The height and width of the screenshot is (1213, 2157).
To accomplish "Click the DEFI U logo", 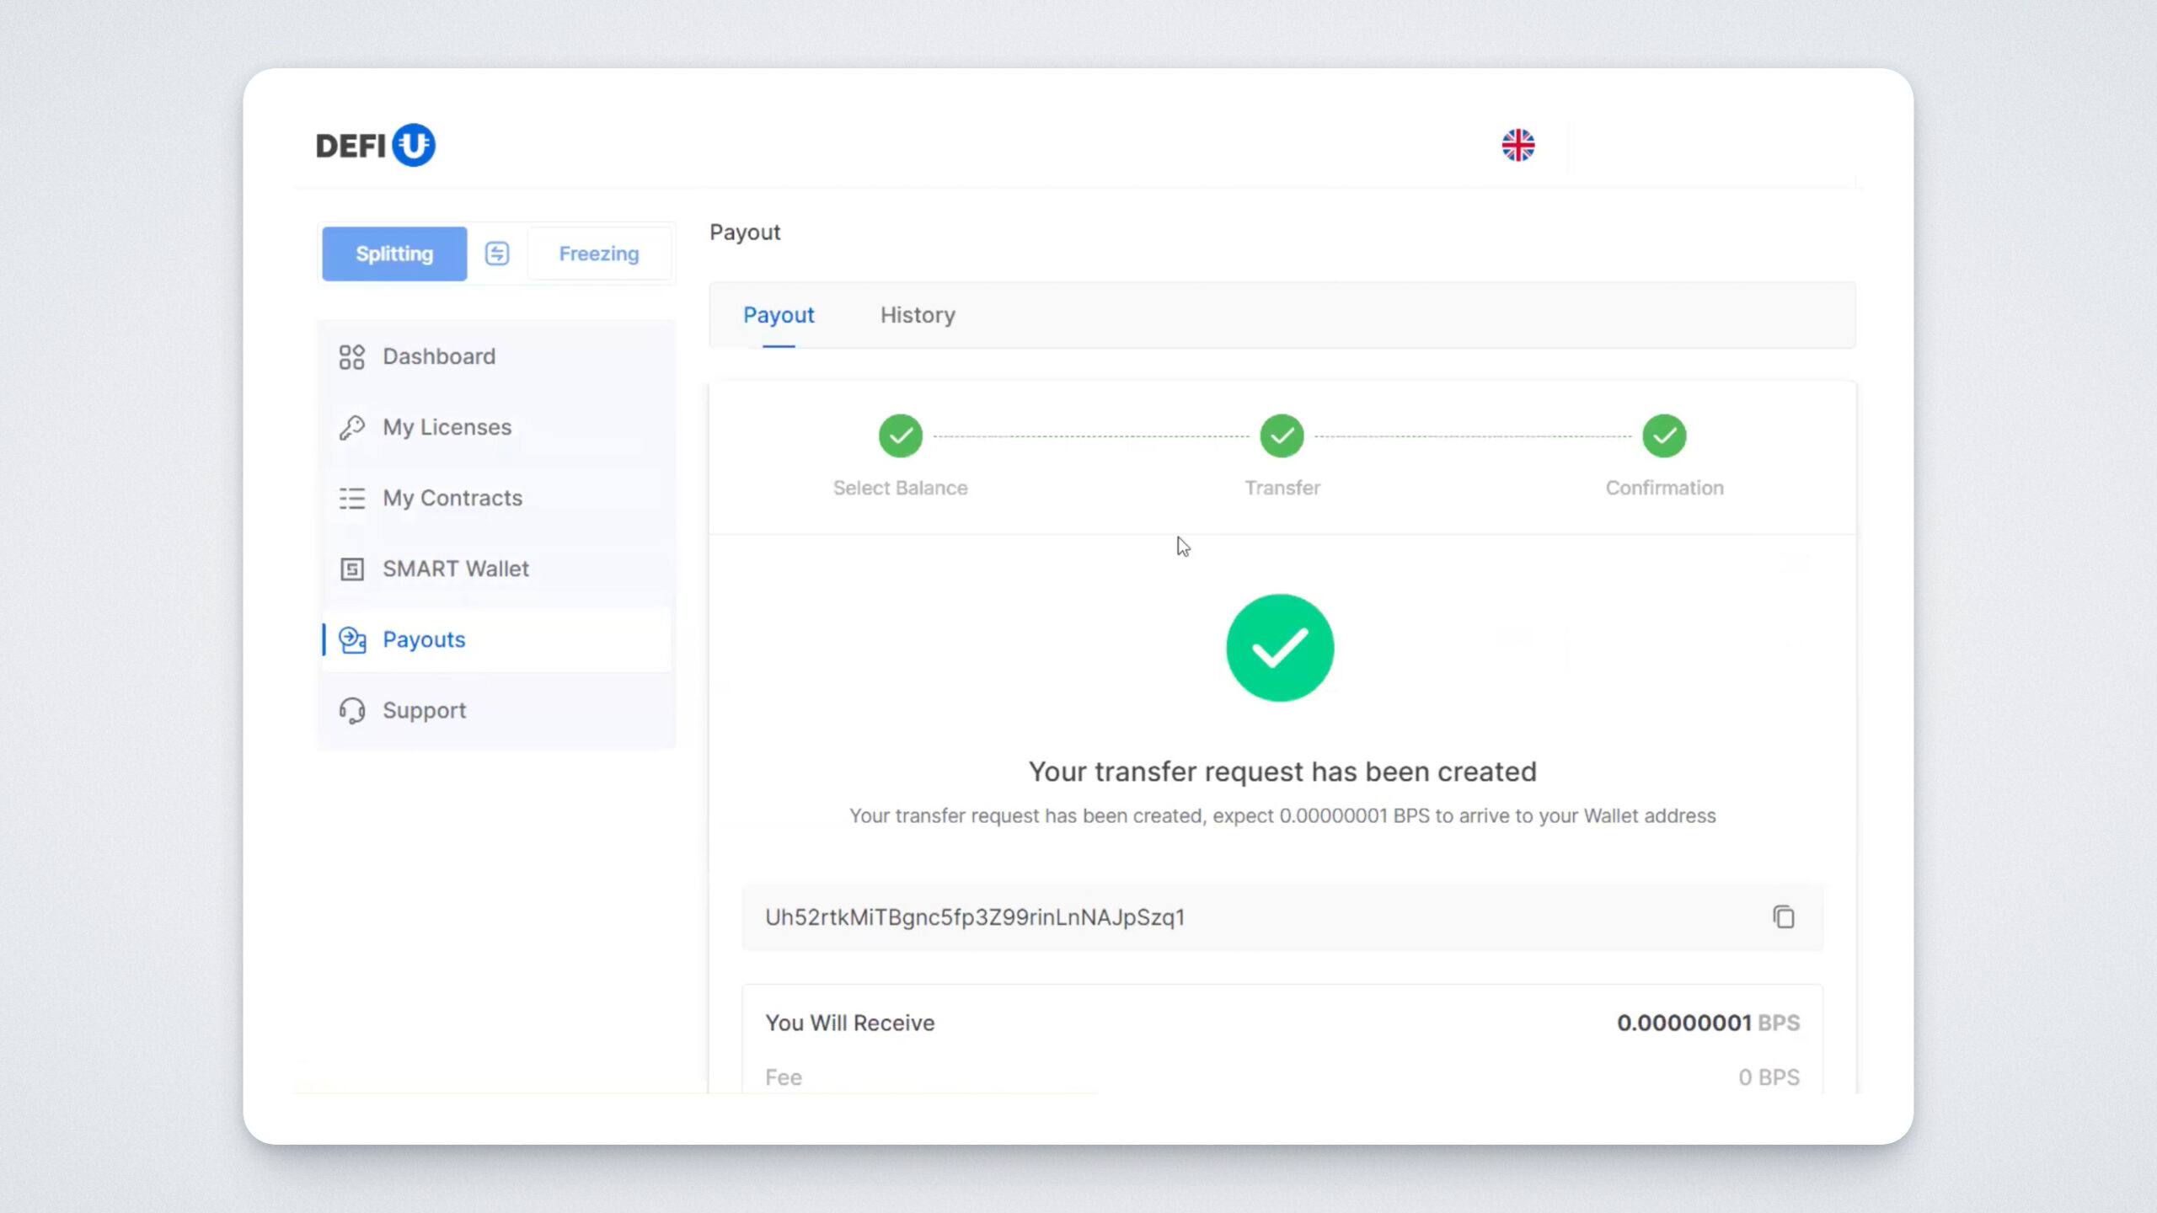I will (375, 145).
